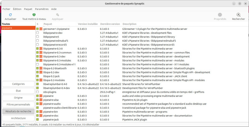Image resolution: width=249 pixels, height=127 pixels.
Task: Click 'PipeWire ALSA plugin' description
Action: point(135,100)
